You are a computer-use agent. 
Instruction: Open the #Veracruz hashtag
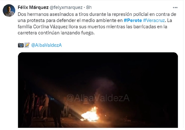pos(154,20)
